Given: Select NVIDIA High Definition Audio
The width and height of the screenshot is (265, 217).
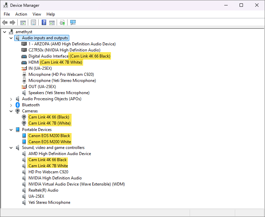Looking at the screenshot, I should pos(55,178).
